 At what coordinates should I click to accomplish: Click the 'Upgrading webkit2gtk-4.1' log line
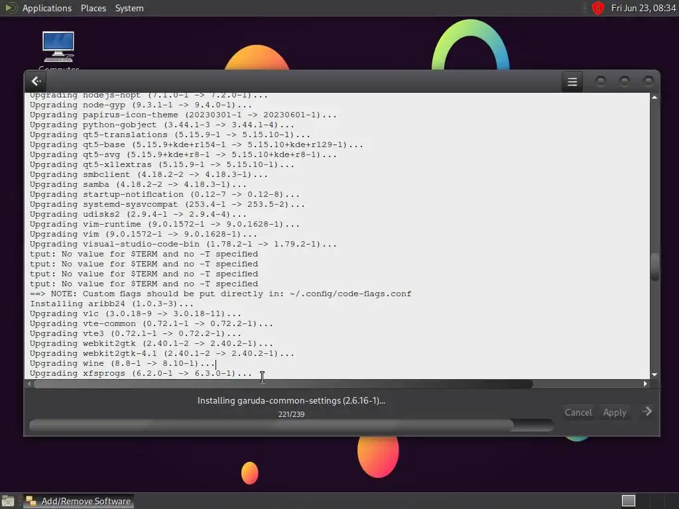(162, 354)
